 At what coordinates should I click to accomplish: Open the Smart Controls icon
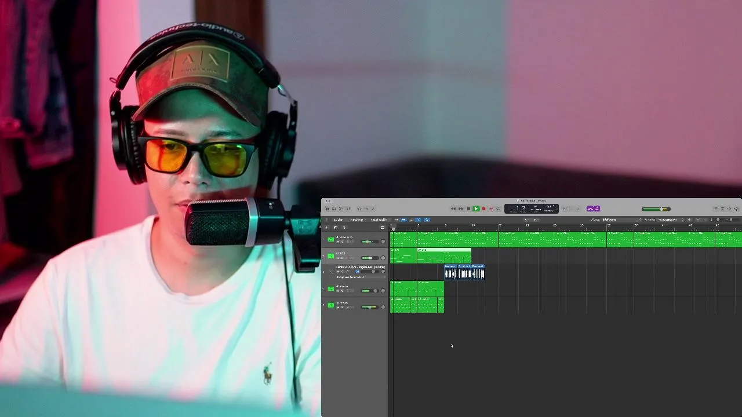tap(359, 209)
